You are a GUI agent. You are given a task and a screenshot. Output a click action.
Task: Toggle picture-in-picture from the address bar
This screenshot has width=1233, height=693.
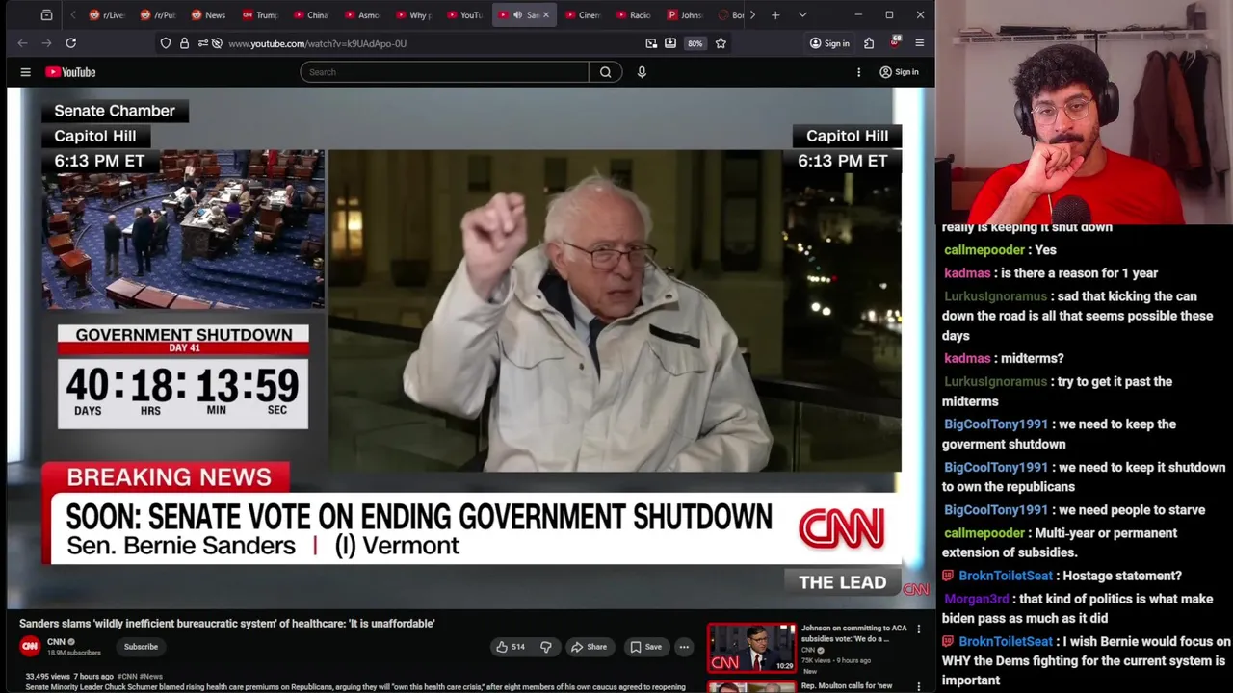[x=651, y=43]
